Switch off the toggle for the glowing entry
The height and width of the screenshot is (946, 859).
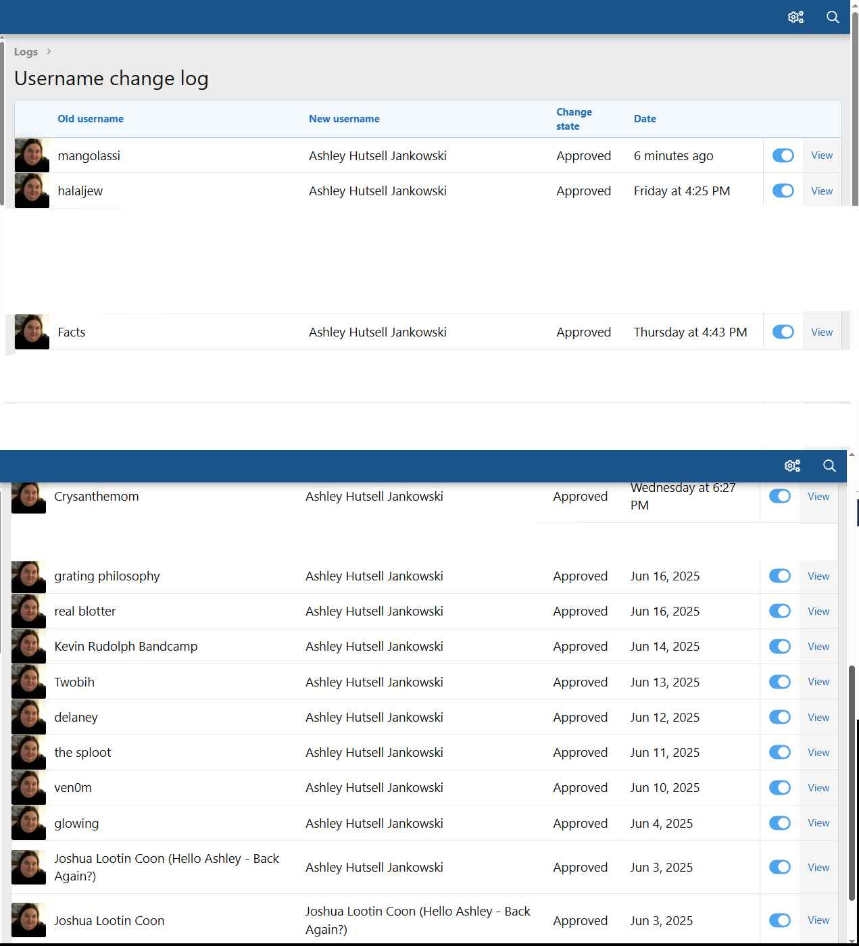779,823
